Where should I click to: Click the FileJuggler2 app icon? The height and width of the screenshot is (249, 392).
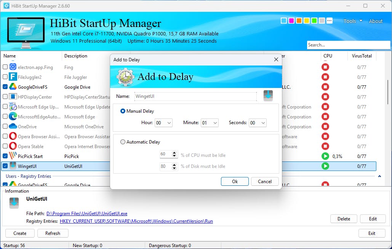tap(13, 77)
